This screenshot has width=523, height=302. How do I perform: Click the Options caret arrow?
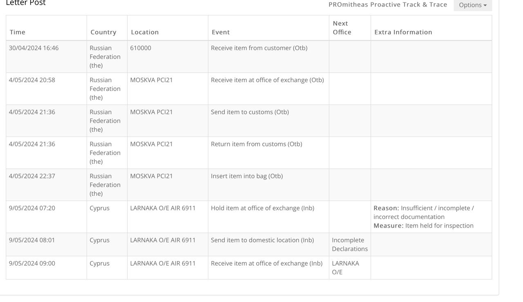click(485, 5)
